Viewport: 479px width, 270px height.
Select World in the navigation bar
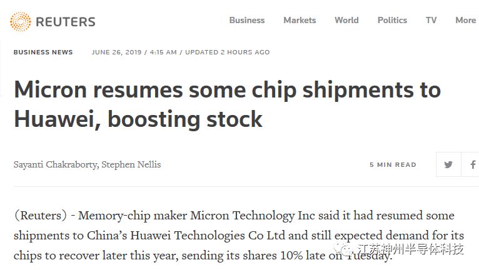pyautogui.click(x=346, y=20)
